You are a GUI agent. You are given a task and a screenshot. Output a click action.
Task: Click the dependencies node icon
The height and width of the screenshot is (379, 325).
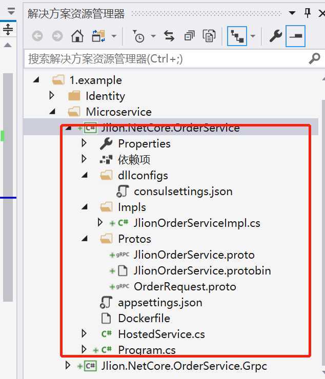[106, 159]
